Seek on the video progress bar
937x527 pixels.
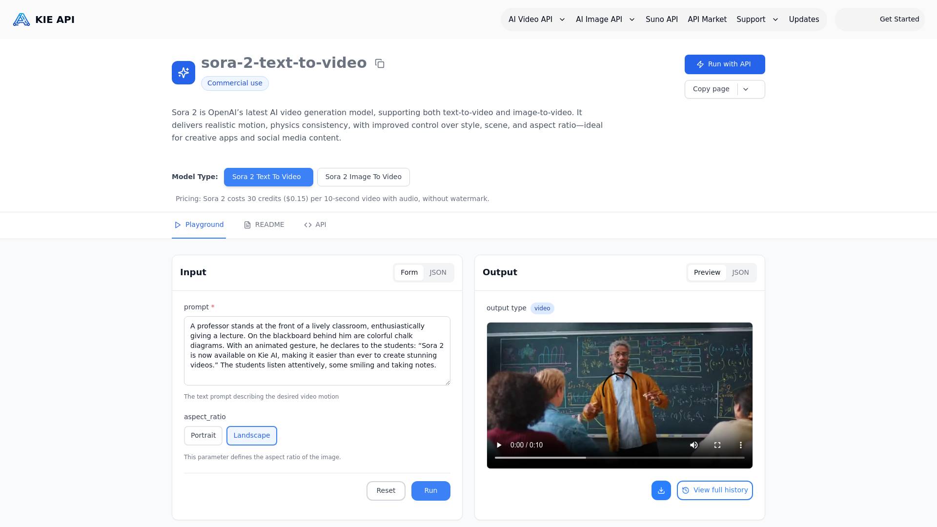tap(619, 458)
